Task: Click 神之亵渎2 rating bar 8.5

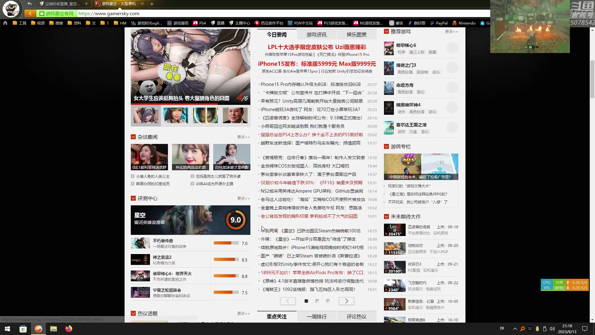Action: pyautogui.click(x=226, y=260)
